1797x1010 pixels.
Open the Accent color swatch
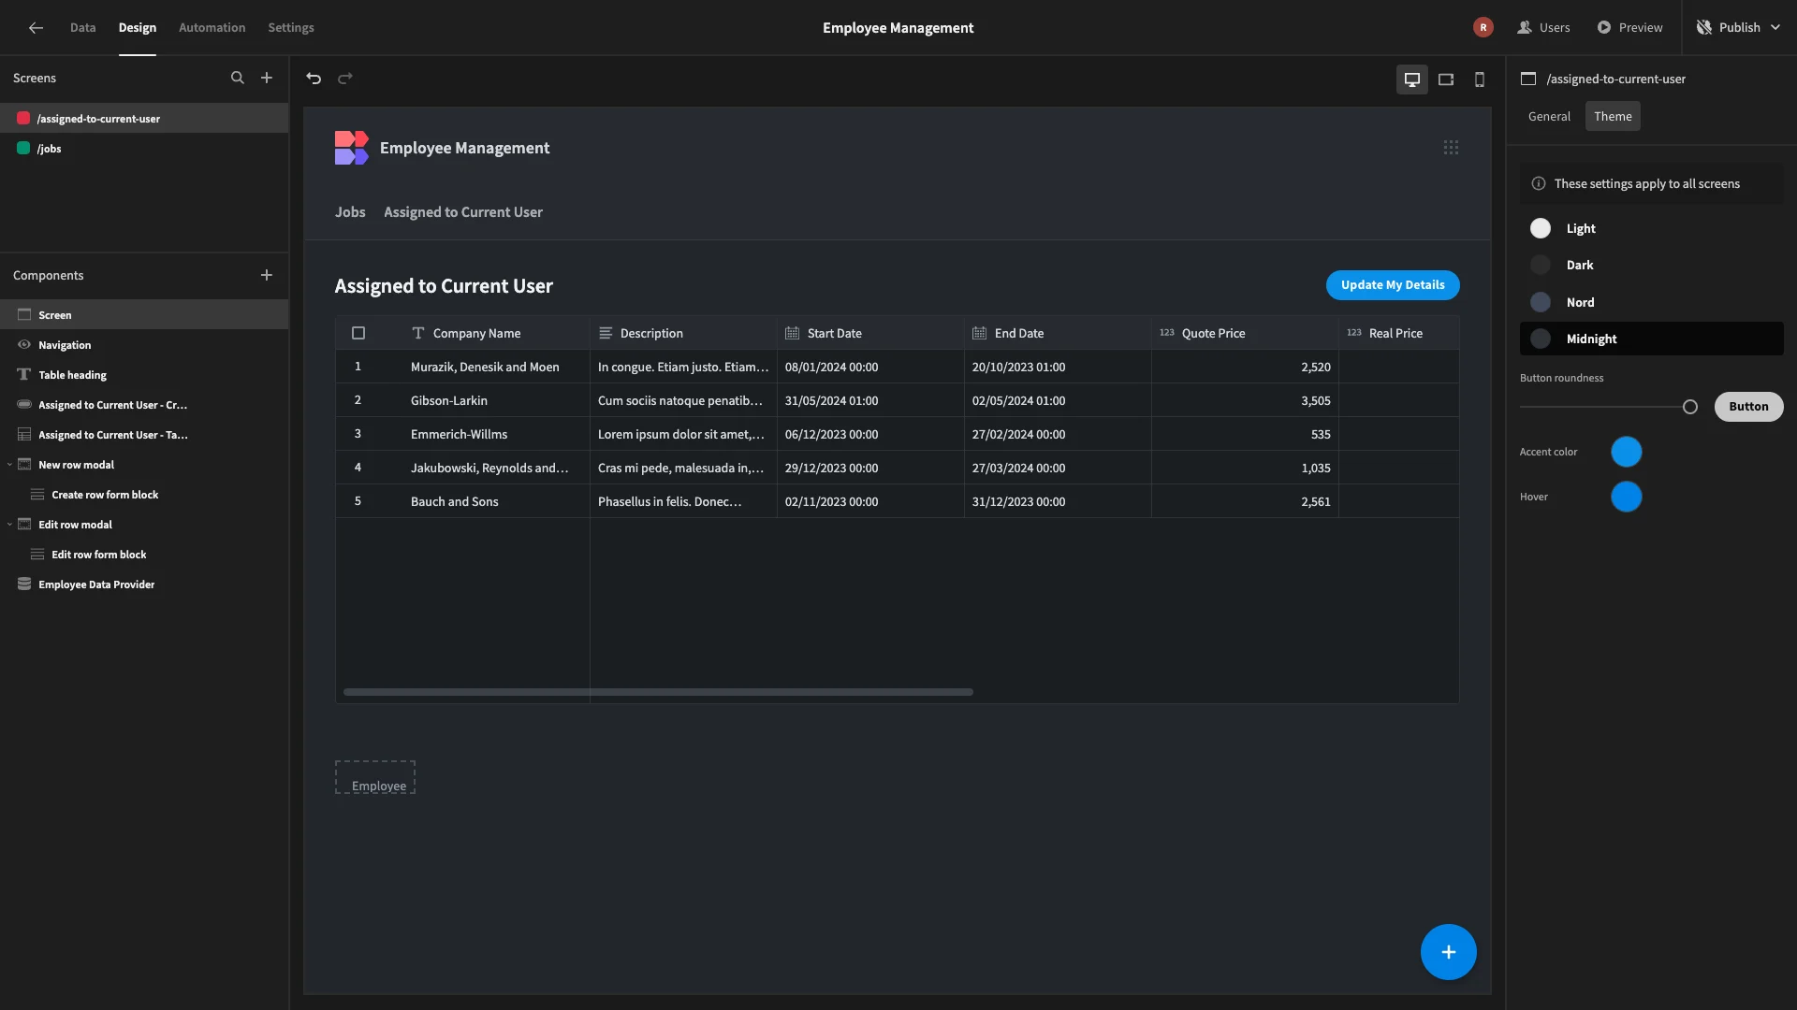[1627, 452]
